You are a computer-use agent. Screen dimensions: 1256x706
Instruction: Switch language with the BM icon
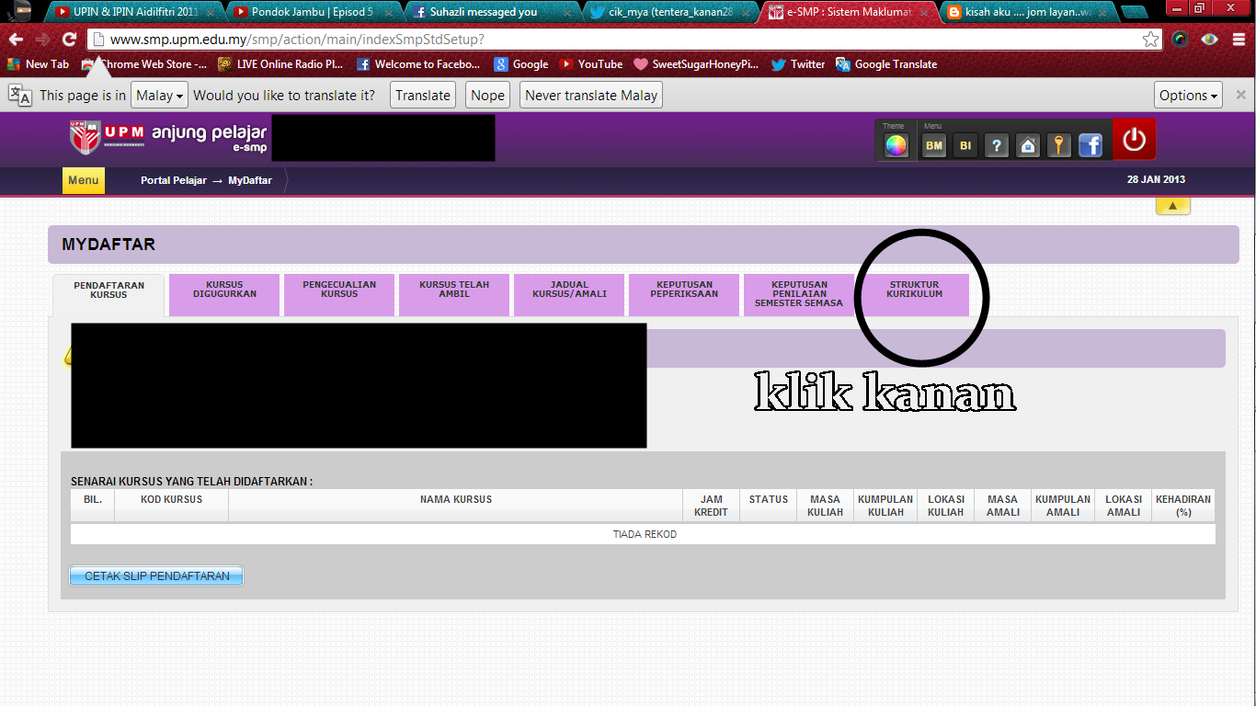pos(934,145)
